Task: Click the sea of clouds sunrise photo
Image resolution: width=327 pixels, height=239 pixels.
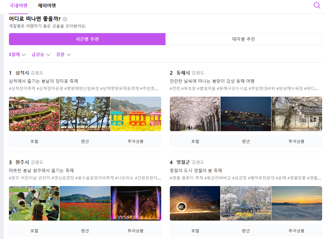Action: [296, 203]
